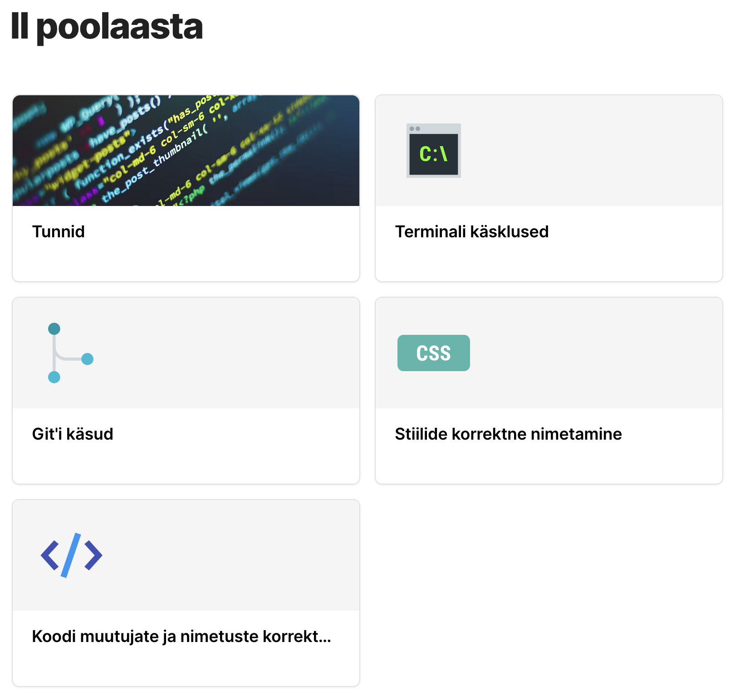Open the Terminali käsklused page link
Screen dimensions: 735x696
[x=472, y=232]
